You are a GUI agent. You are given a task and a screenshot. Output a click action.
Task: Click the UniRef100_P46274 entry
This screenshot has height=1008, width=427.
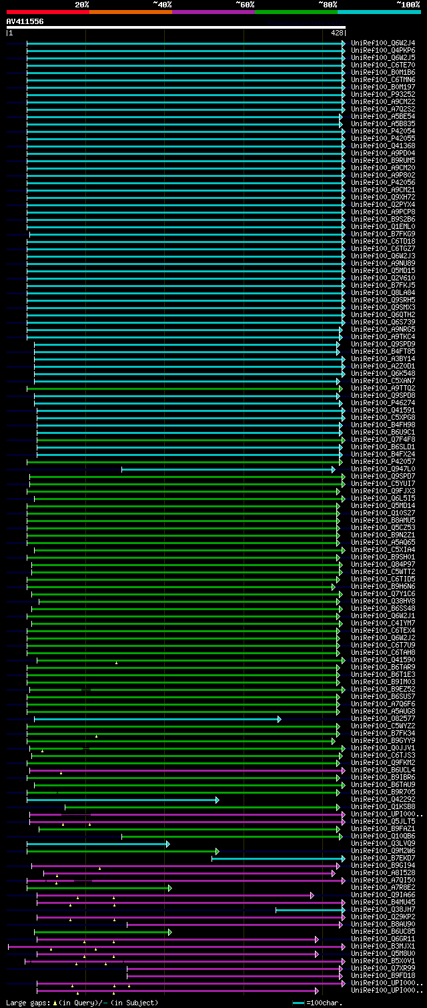pos(383,403)
